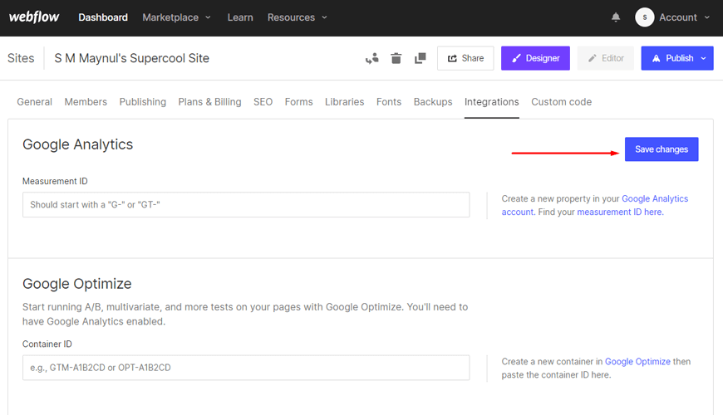Switch to the Members tab
Viewport: 723px width, 415px height.
pos(86,102)
